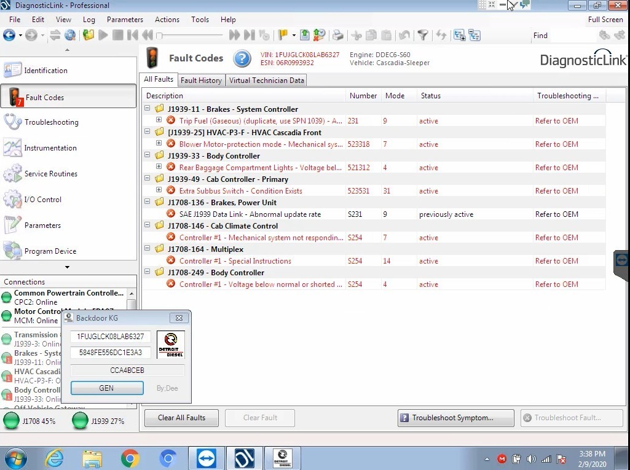Open the Program Device panel
630x470 pixels.
(68, 251)
